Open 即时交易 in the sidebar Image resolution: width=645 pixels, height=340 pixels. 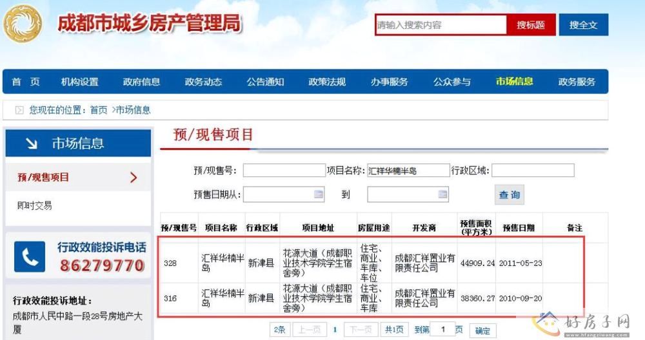pyautogui.click(x=35, y=206)
